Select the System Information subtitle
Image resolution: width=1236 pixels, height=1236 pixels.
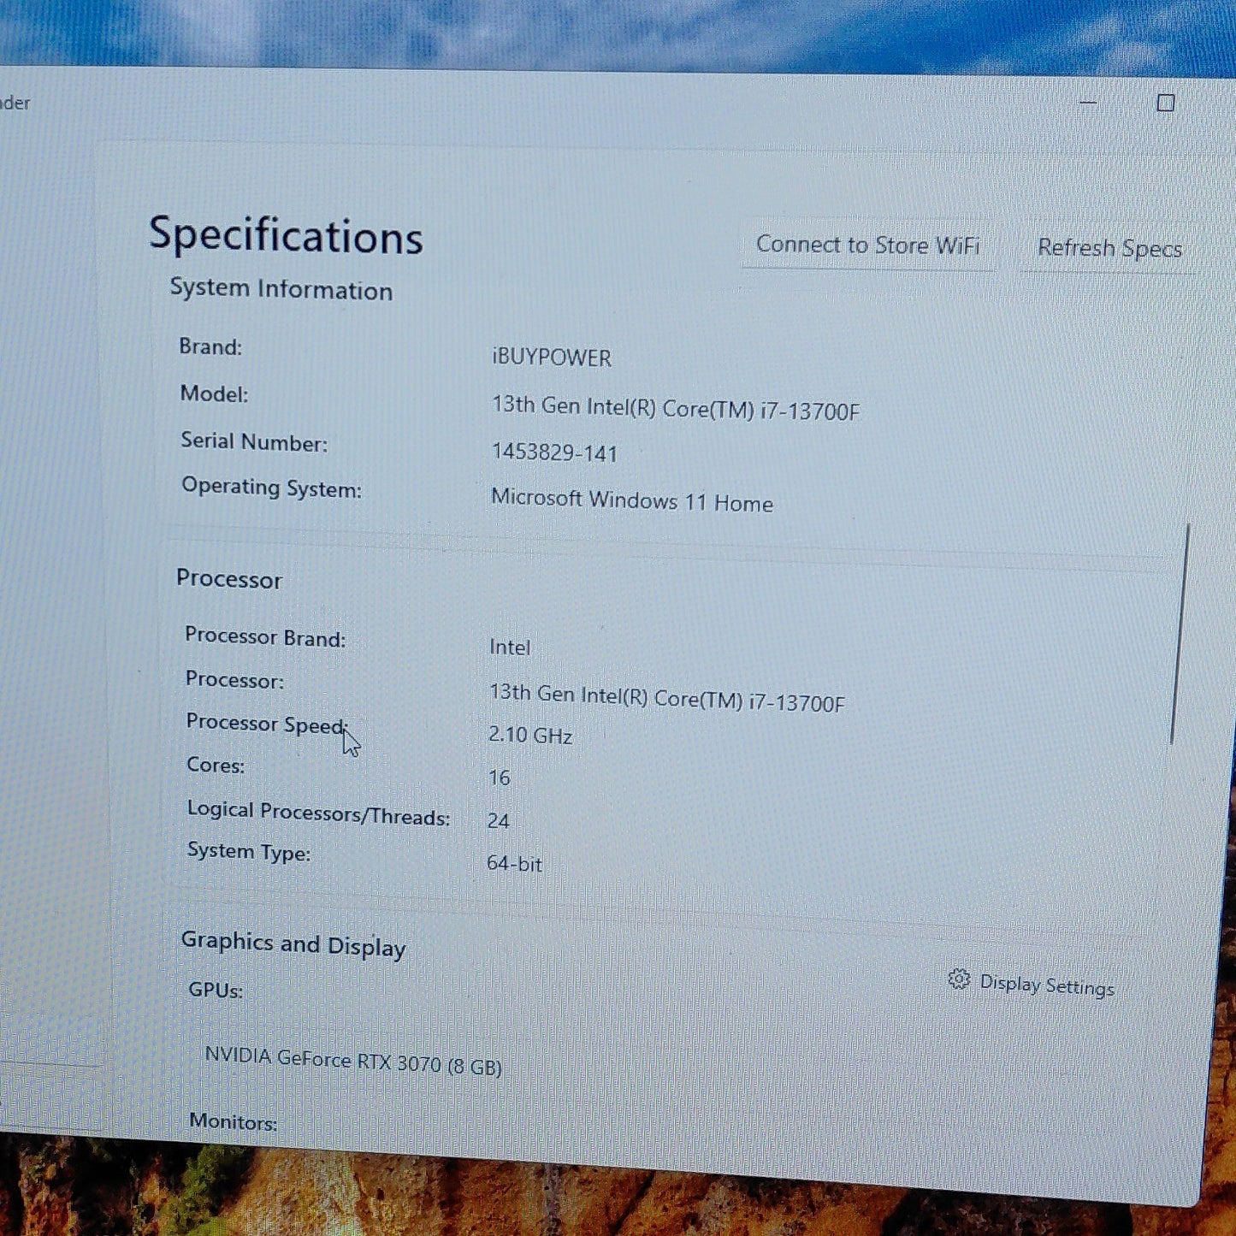pos(281,289)
